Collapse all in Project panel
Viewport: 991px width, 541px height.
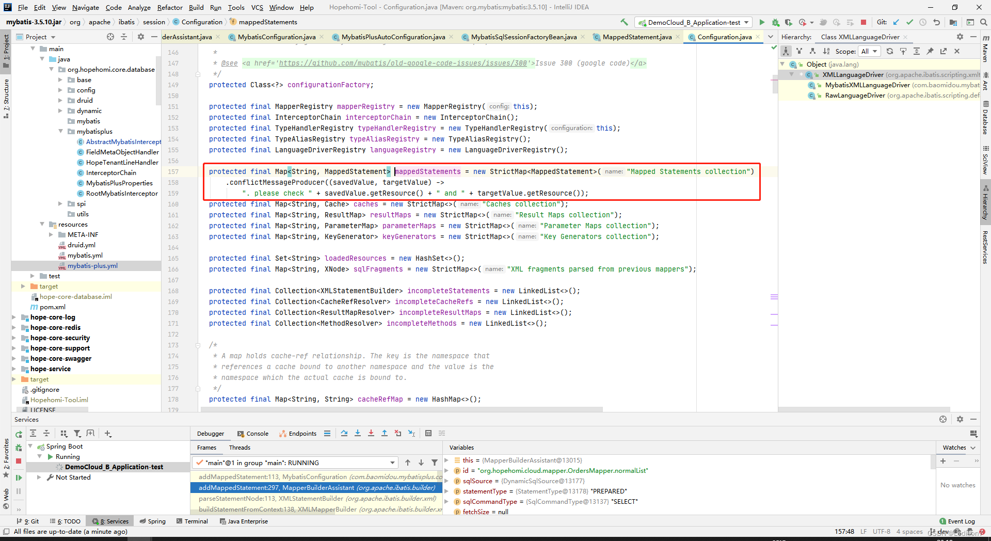(x=124, y=37)
